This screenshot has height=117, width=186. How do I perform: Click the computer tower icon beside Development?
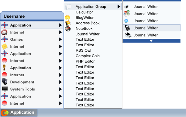coord(5,81)
